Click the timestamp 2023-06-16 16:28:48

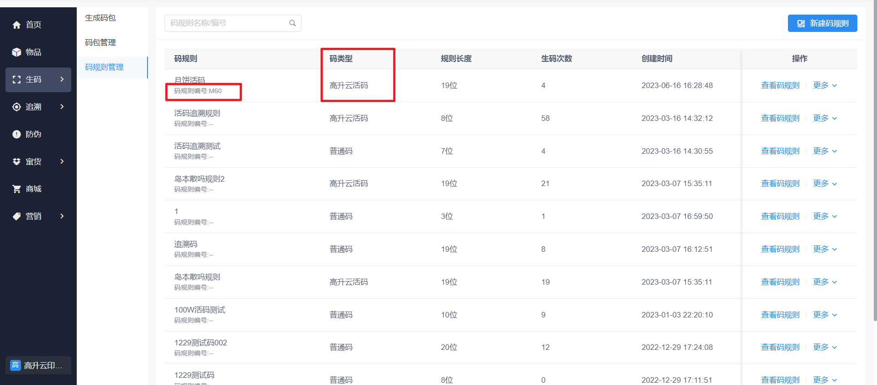[677, 85]
